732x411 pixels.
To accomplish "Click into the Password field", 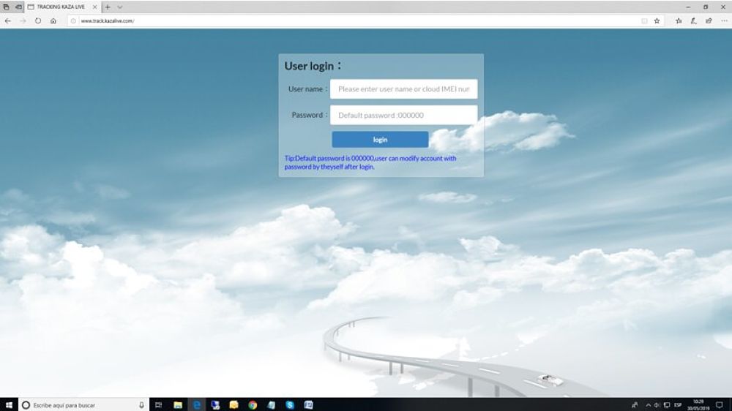I will click(403, 115).
